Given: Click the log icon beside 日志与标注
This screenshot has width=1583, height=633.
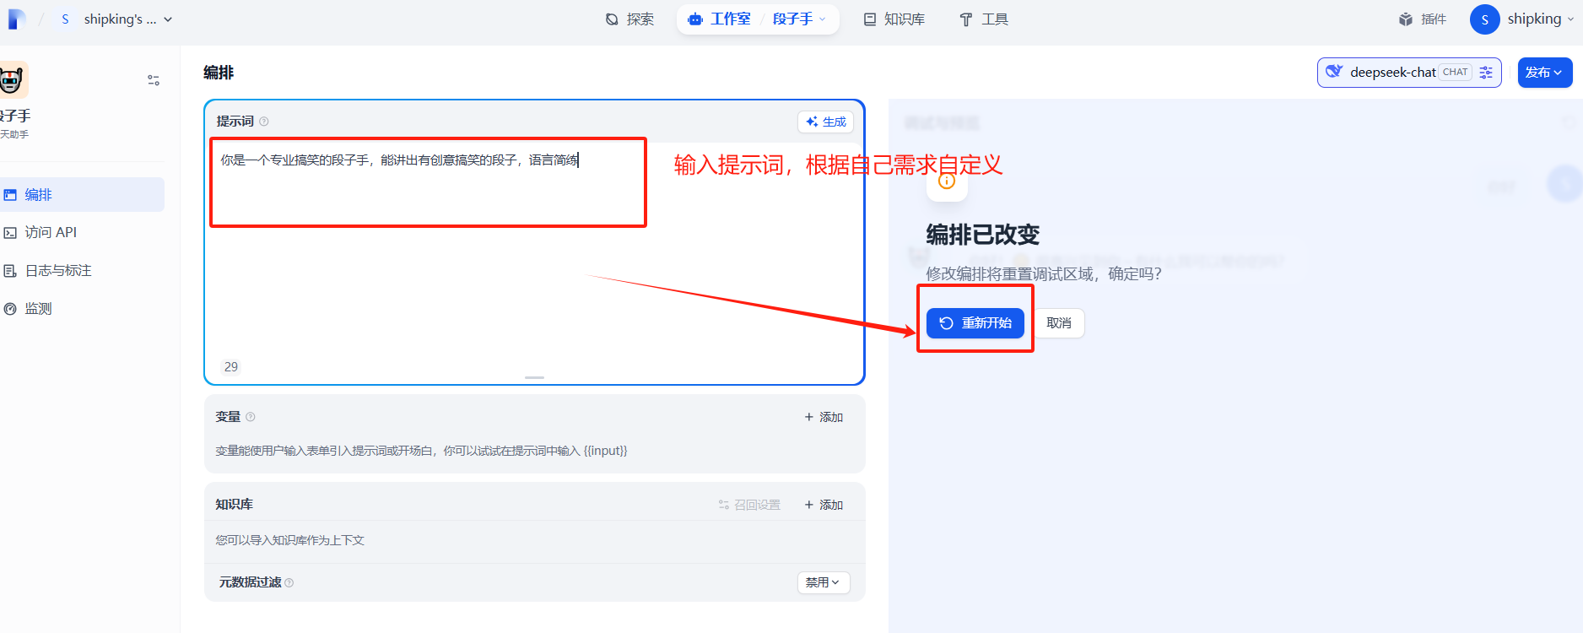Looking at the screenshot, I should pos(10,271).
